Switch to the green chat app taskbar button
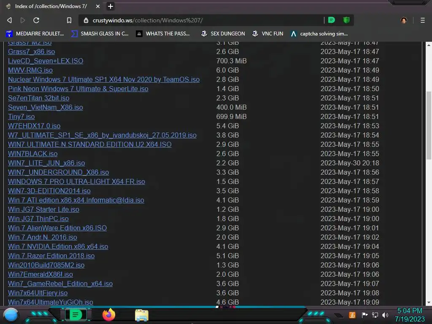432x324 pixels. 76,315
